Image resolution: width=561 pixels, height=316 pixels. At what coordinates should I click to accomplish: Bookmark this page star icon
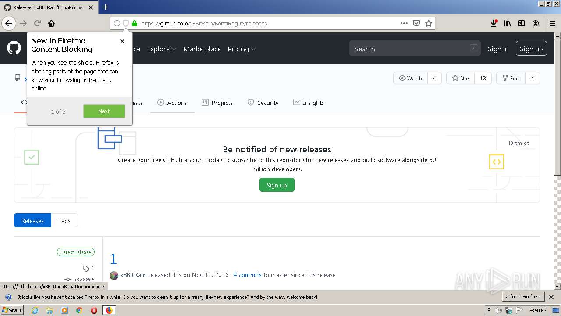[429, 23]
